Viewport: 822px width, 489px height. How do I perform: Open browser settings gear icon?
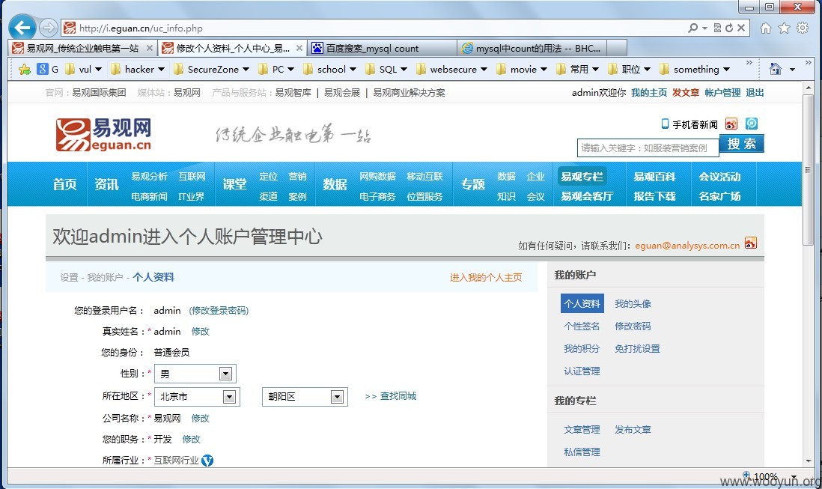tap(803, 28)
